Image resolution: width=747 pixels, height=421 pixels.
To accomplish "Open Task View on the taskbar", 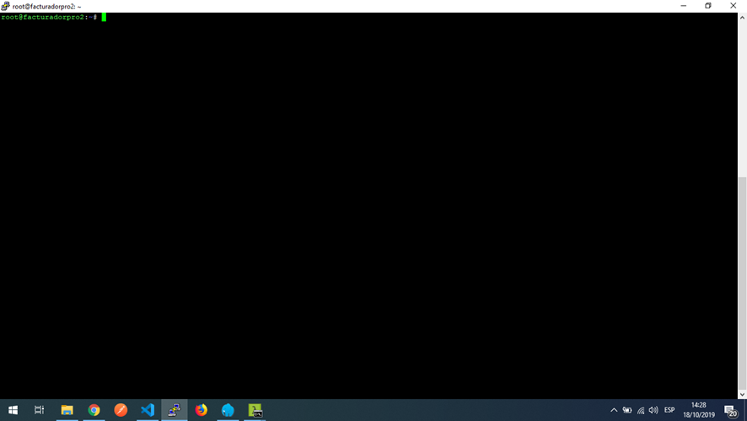I will pyautogui.click(x=39, y=410).
